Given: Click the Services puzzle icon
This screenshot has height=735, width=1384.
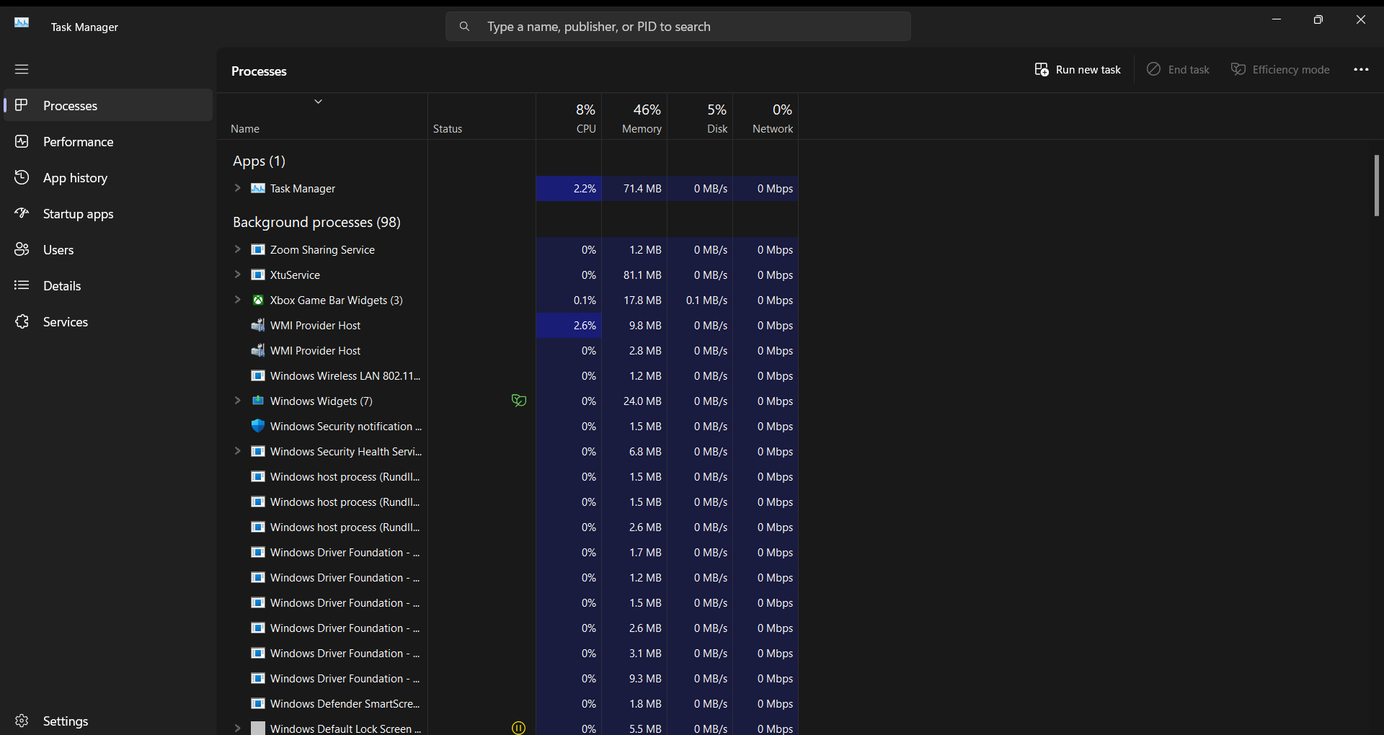Looking at the screenshot, I should pos(22,321).
